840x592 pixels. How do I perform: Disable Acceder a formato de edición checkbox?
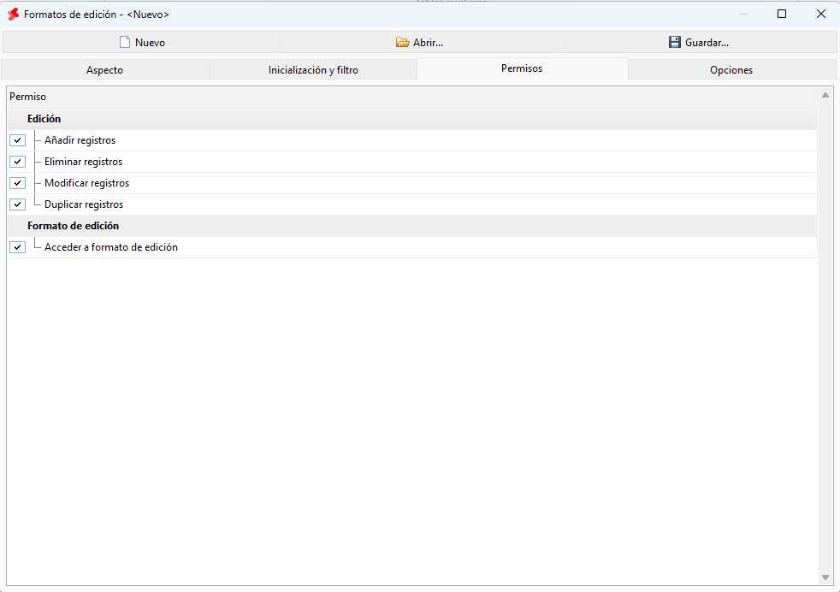18,247
